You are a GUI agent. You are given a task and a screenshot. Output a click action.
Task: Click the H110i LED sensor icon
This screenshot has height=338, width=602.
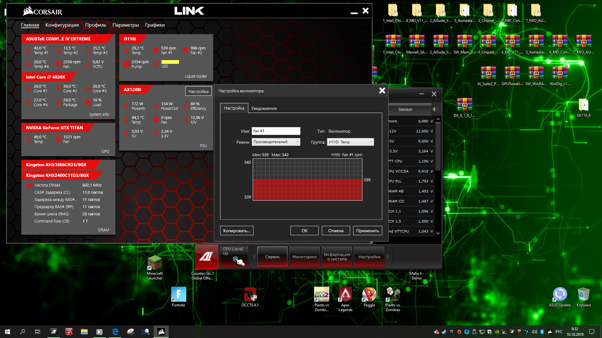[x=156, y=64]
